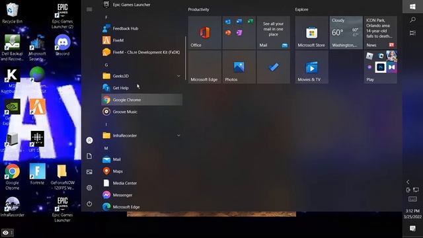Viewport: 423px width, 238px height.
Task: Open Media Center entry
Action: (x=142, y=183)
